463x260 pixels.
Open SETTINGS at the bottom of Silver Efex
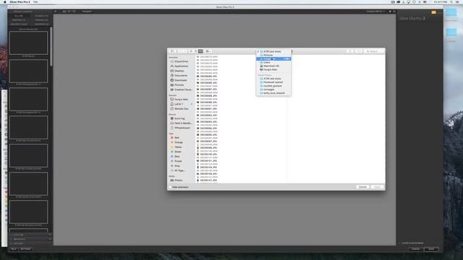26,249
